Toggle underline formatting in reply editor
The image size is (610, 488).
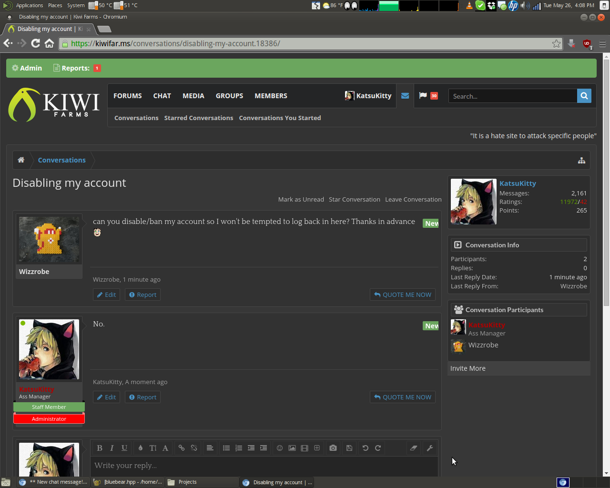[x=124, y=448]
